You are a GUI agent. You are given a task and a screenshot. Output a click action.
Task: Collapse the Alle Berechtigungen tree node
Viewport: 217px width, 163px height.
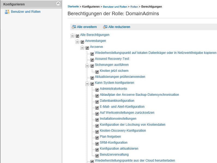(x=73, y=36)
